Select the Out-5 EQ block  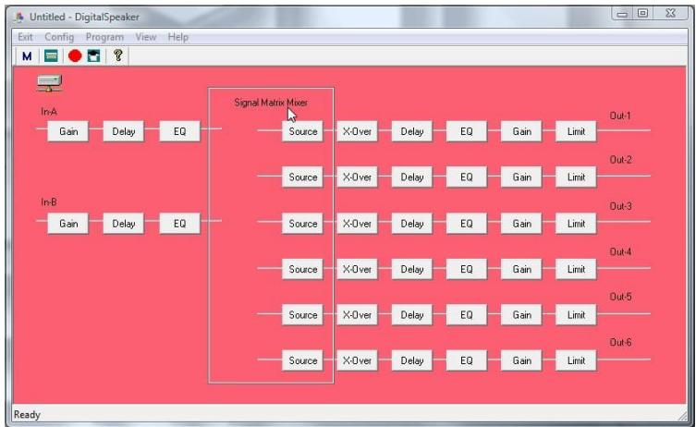[467, 314]
